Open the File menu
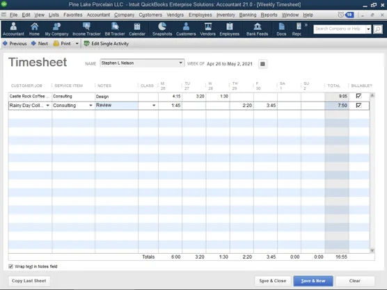387x290 pixels. pos(14,15)
